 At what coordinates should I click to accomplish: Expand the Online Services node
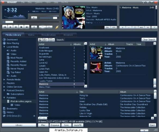click(x=4, y=87)
